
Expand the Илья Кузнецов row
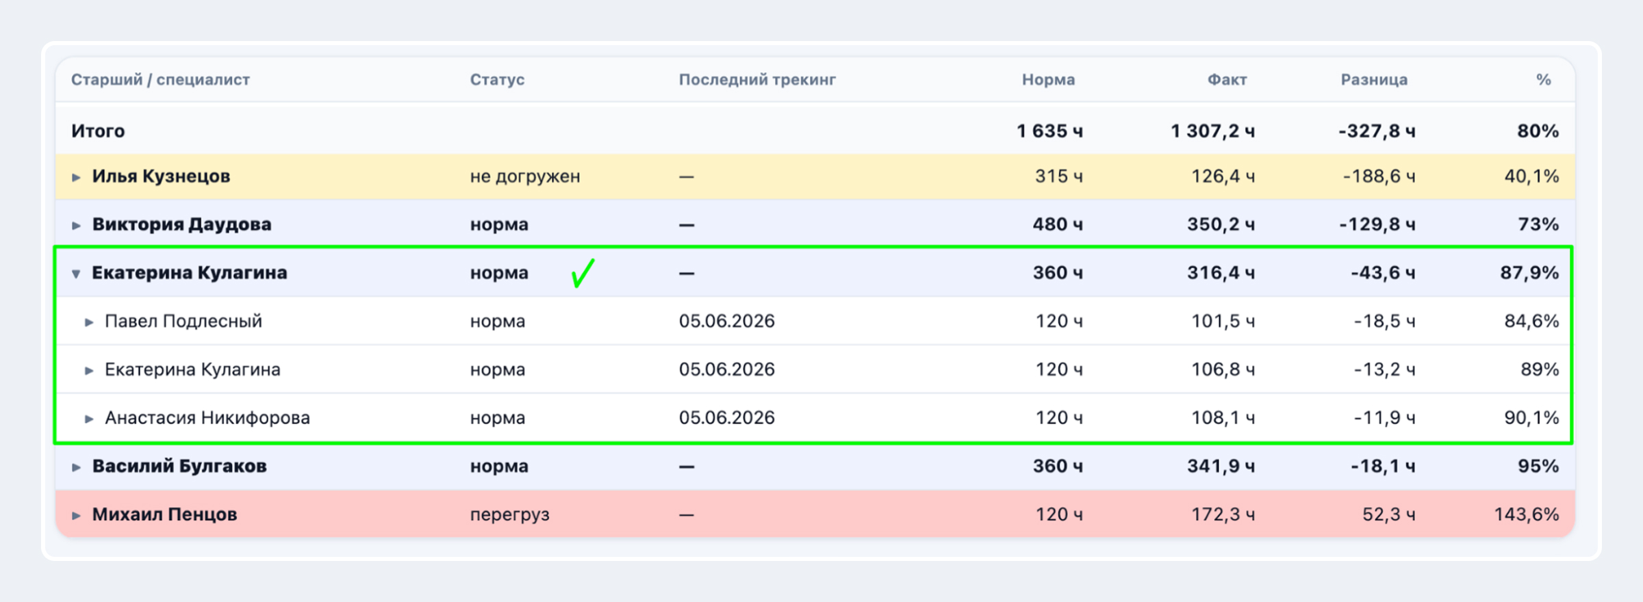pyautogui.click(x=76, y=177)
